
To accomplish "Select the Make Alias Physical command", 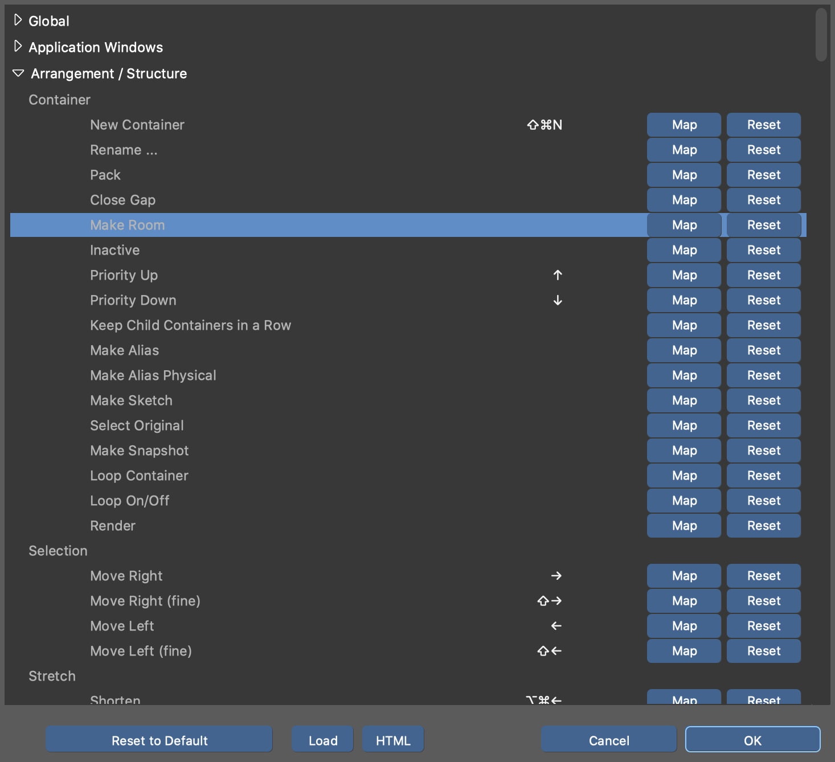I will click(x=153, y=375).
